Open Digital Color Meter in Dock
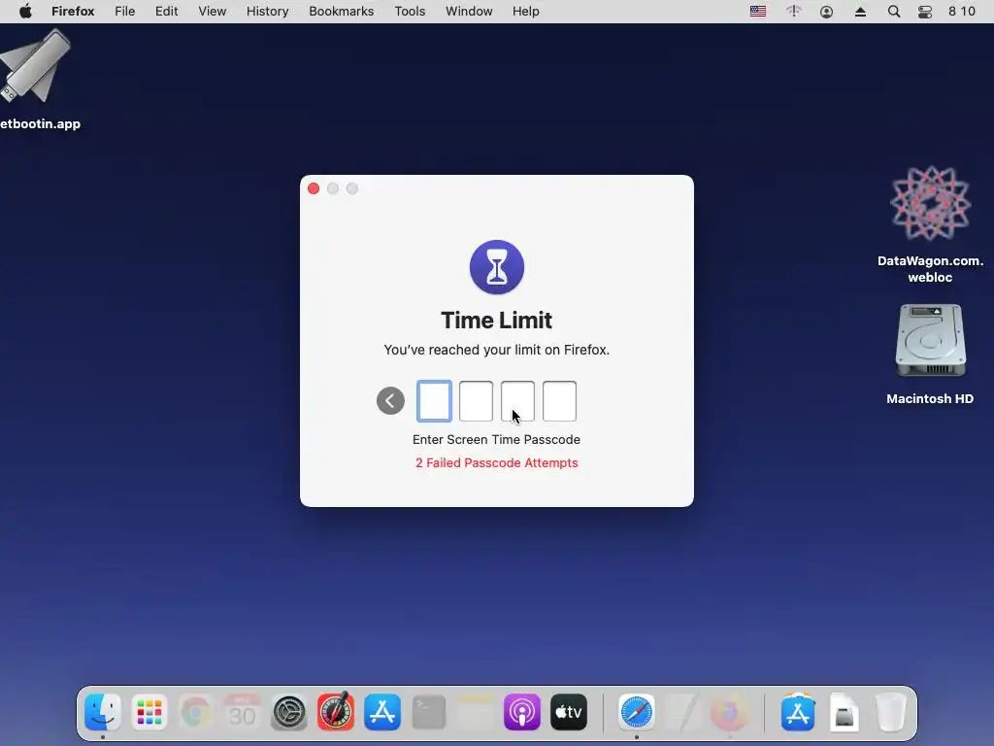This screenshot has height=746, width=994. point(335,710)
